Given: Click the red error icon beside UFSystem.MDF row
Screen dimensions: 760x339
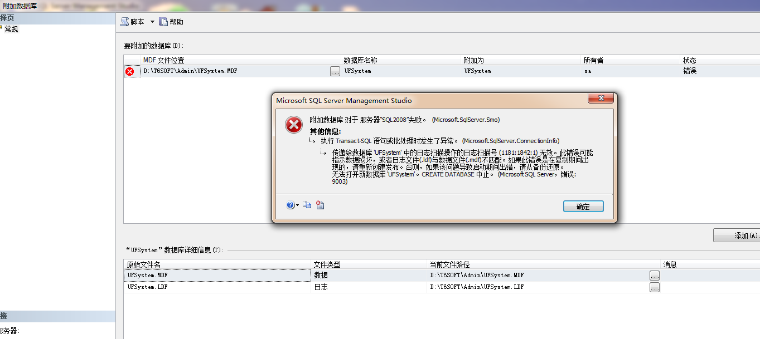Looking at the screenshot, I should pyautogui.click(x=130, y=71).
